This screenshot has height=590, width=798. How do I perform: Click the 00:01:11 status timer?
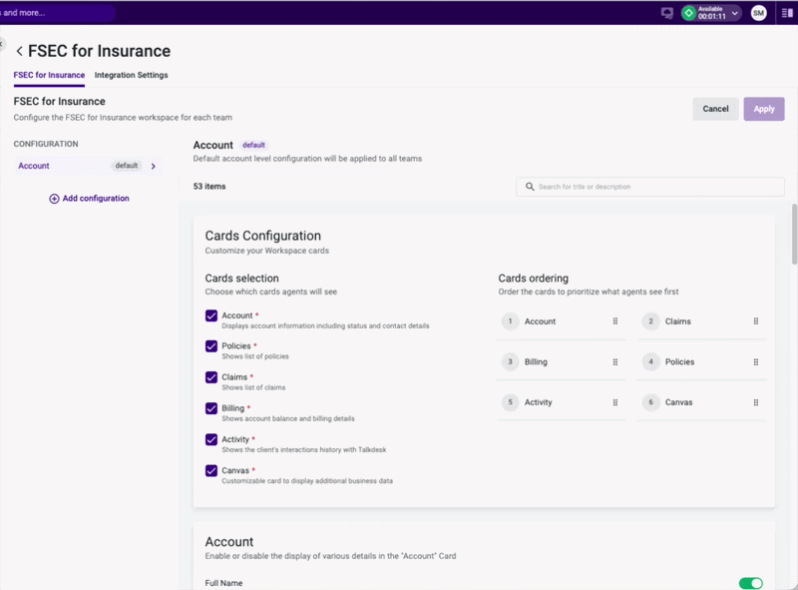pos(711,17)
